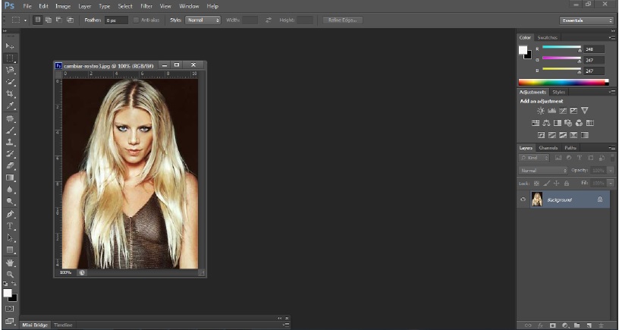Select the Move tool
This screenshot has height=330, width=619.
[10, 46]
